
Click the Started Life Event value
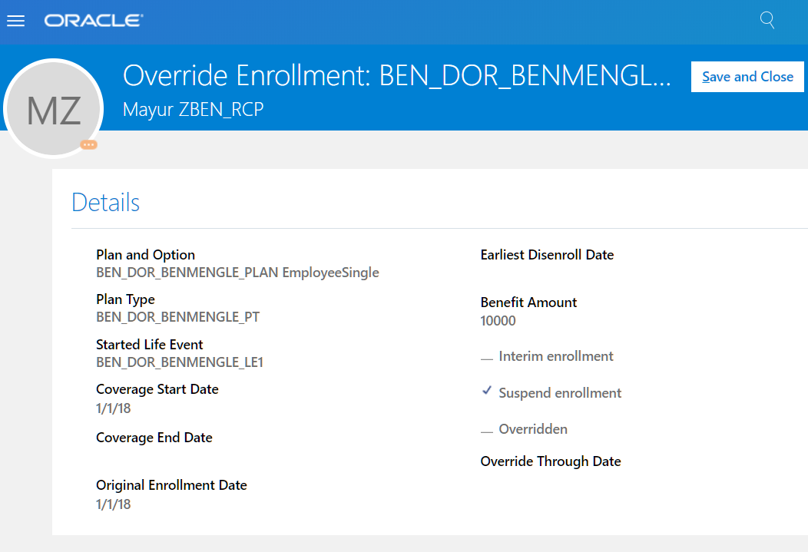pos(179,362)
